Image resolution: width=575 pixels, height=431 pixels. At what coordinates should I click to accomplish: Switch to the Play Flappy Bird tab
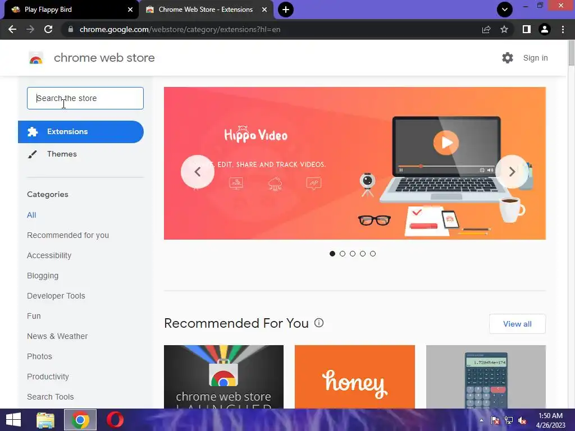(x=70, y=10)
